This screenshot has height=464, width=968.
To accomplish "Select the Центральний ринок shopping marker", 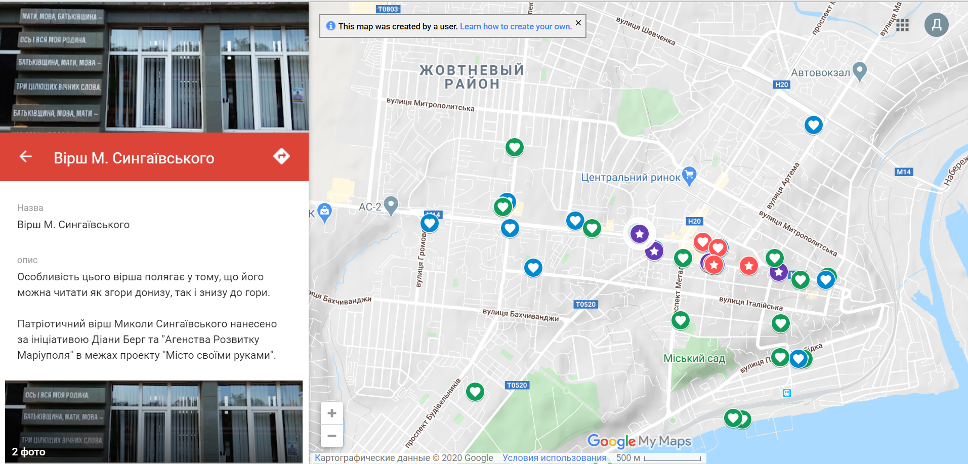I will 689,176.
